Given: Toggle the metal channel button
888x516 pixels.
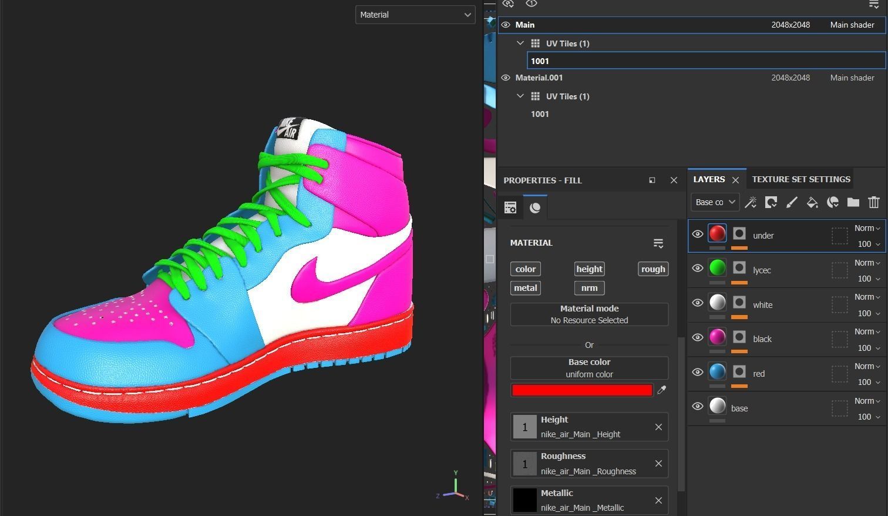Looking at the screenshot, I should point(526,288).
